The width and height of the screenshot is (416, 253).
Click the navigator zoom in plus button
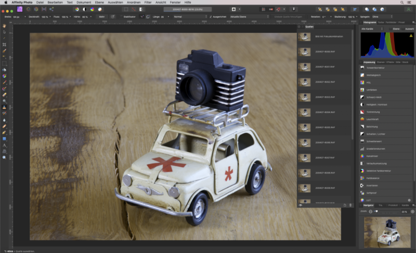(412, 211)
